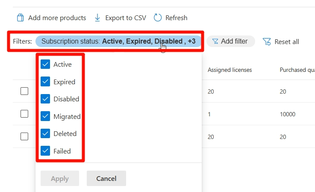Toggle the Migrated status checkbox

click(45, 116)
